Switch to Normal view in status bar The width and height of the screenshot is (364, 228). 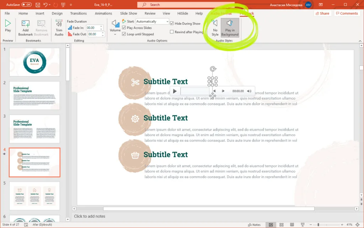click(x=271, y=225)
